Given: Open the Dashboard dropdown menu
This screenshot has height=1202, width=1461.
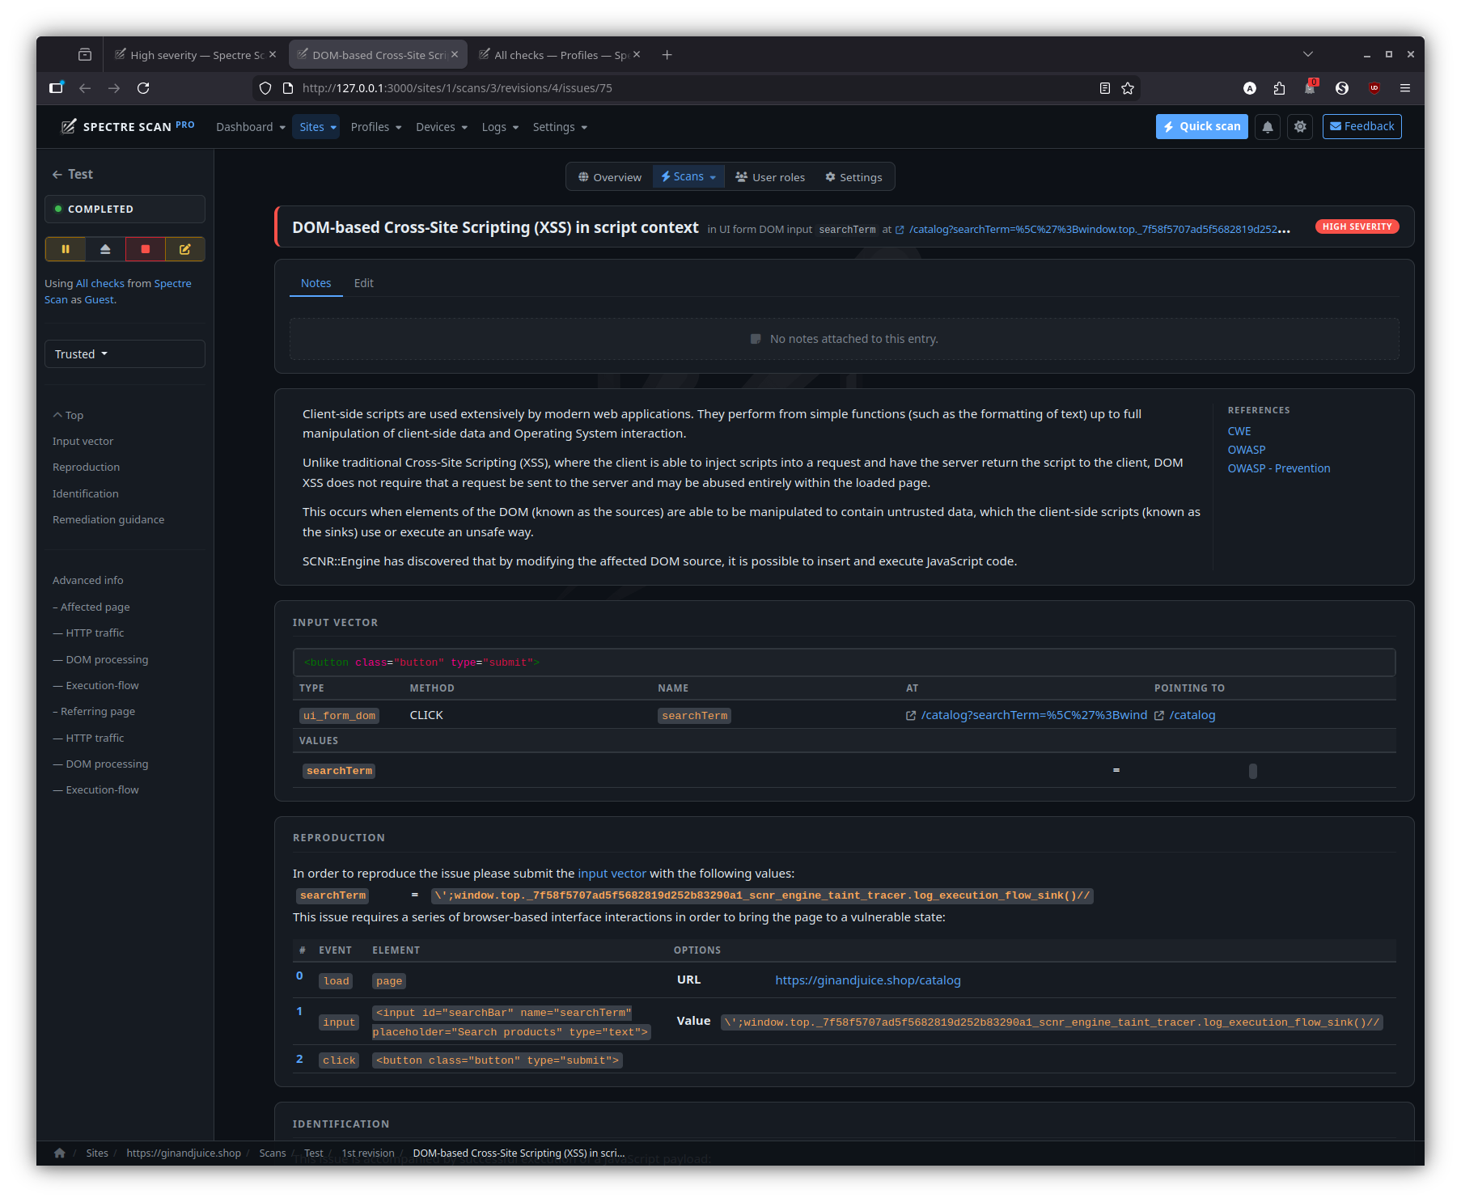Looking at the screenshot, I should coord(251,127).
